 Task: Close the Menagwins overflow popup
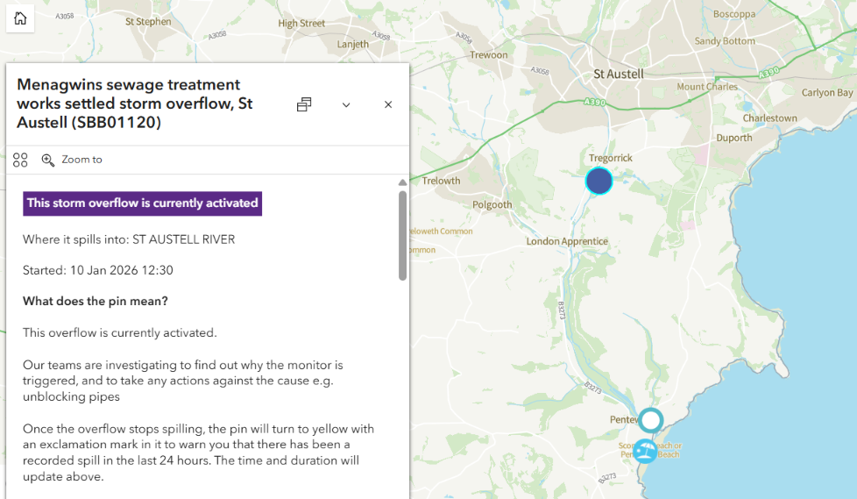388,104
